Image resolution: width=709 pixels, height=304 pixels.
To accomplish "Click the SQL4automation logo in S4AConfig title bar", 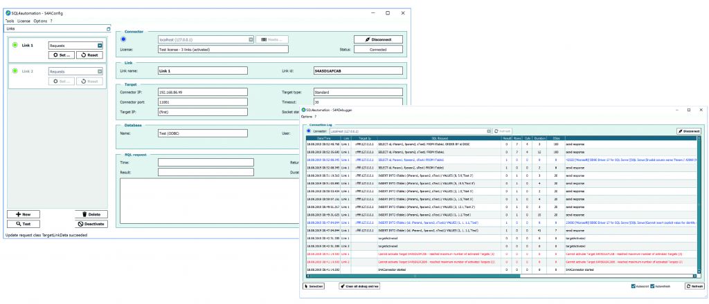I will click(x=8, y=13).
